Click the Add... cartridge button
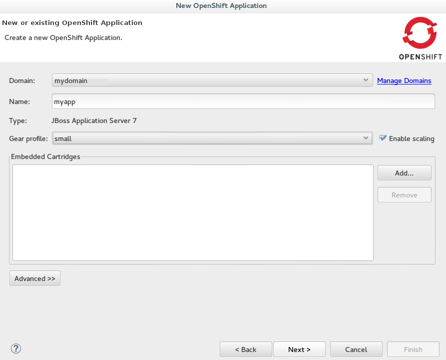The image size is (446, 360). click(x=404, y=173)
